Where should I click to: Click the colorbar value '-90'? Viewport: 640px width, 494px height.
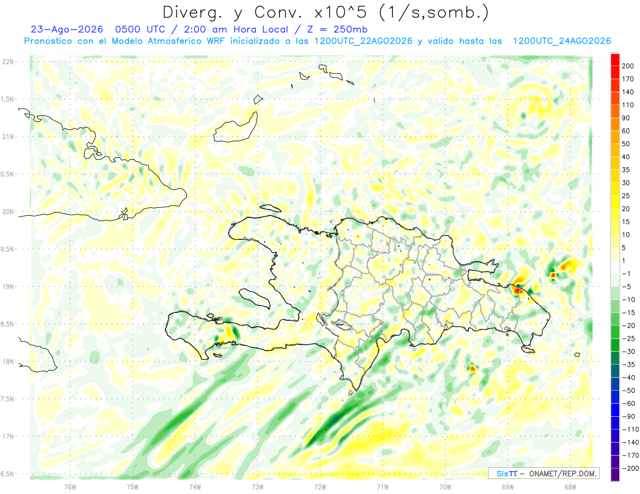tap(628, 416)
